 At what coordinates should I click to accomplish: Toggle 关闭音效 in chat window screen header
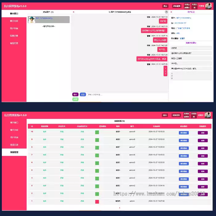pyautogui.click(x=194, y=6)
